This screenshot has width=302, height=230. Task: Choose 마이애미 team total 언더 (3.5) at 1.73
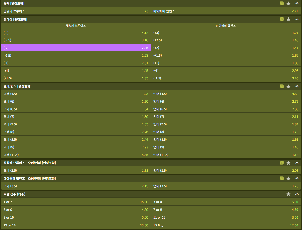click(226, 186)
